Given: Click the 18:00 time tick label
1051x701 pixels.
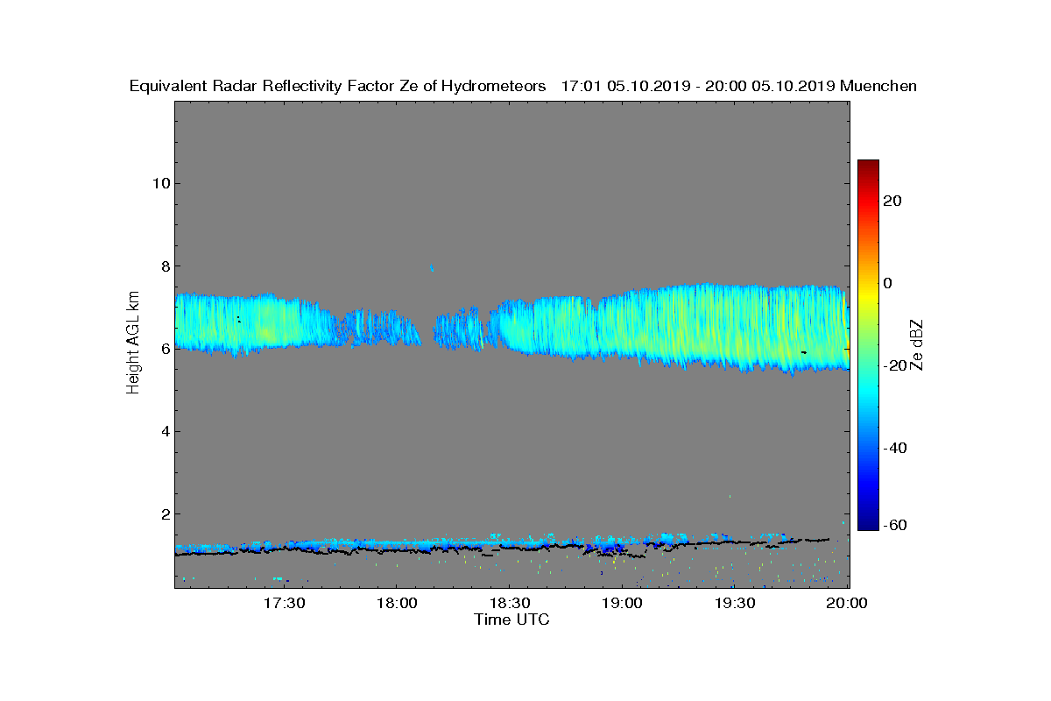Looking at the screenshot, I should tap(396, 604).
